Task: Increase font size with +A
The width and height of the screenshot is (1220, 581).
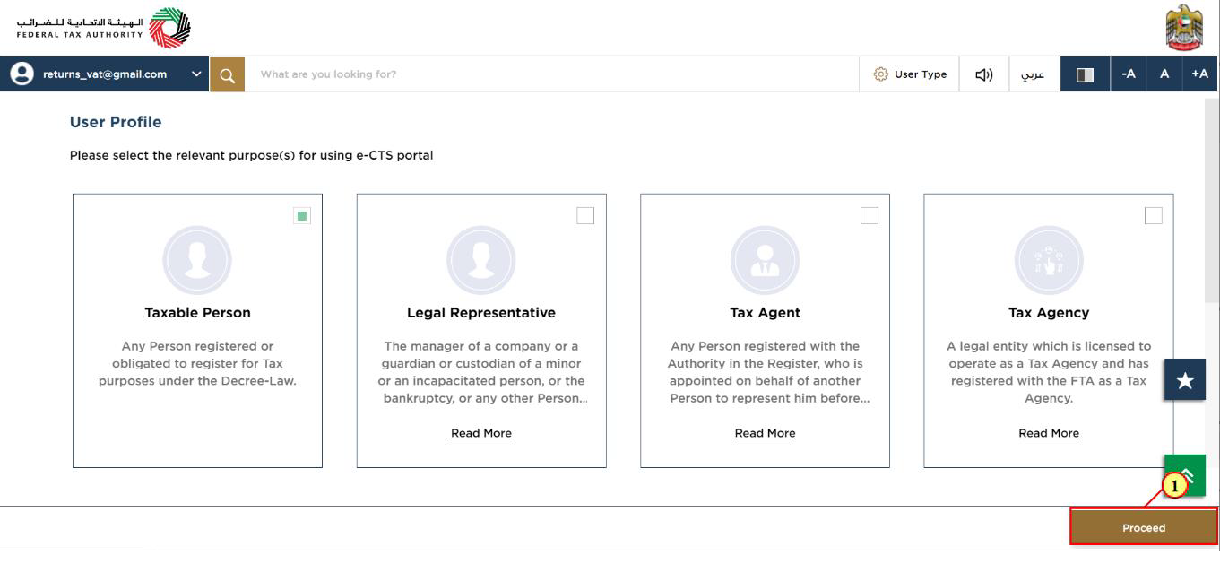Action: point(1200,74)
